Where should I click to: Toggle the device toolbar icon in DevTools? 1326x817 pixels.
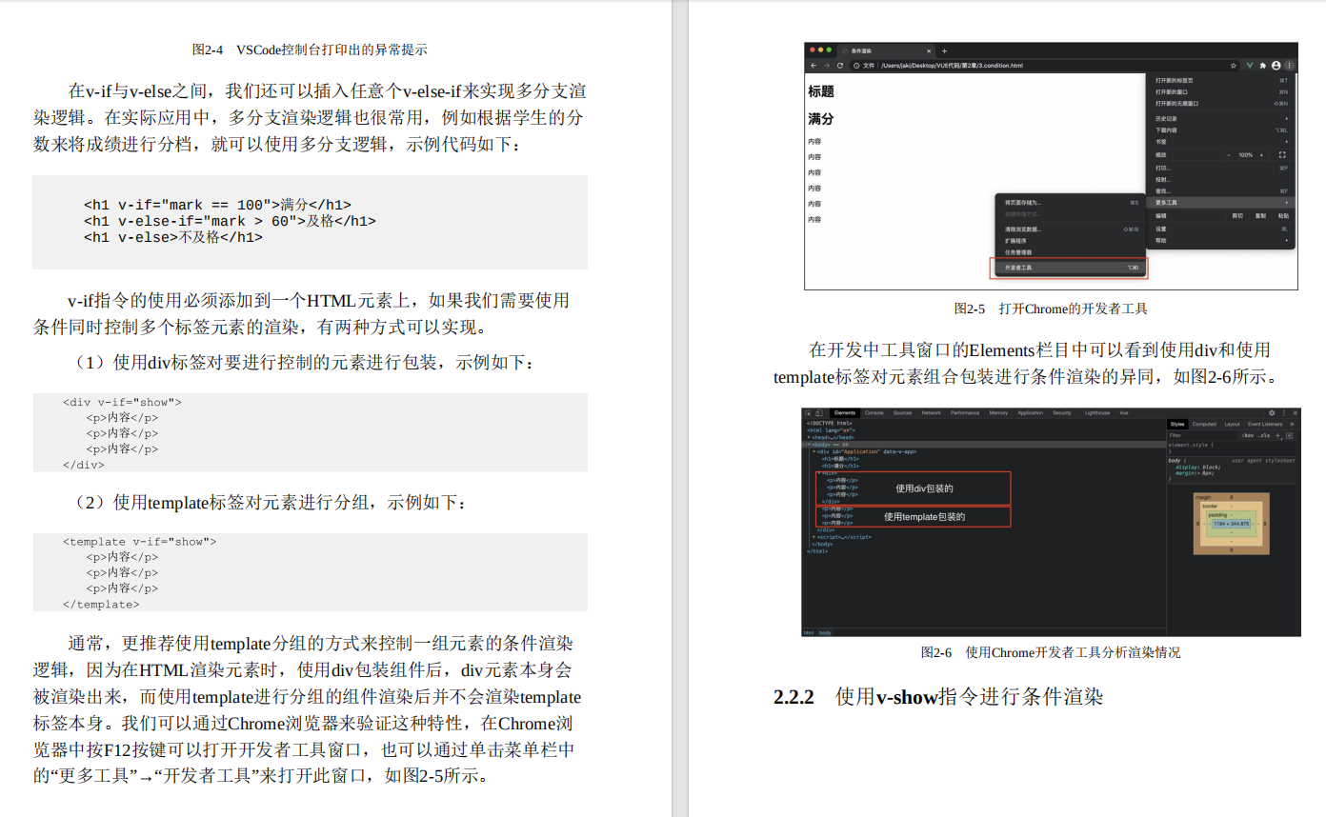[820, 411]
